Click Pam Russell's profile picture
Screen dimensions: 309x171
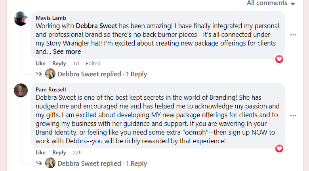coord(21,90)
